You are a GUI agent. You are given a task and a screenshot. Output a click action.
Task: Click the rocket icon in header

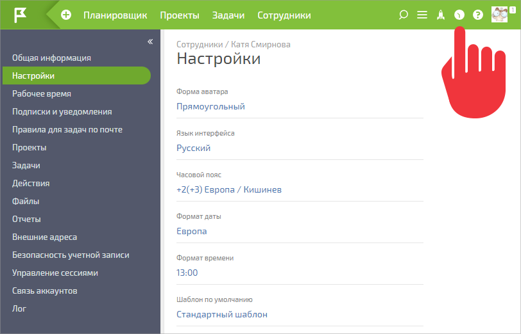(441, 15)
